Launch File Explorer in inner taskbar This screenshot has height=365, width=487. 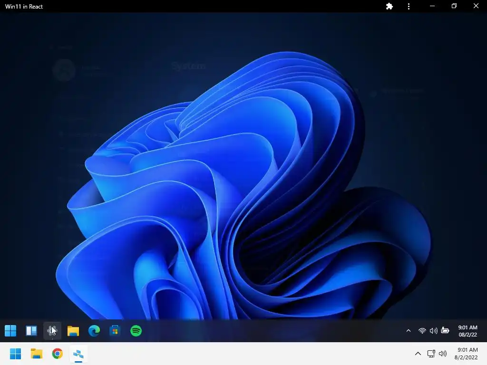(x=73, y=331)
